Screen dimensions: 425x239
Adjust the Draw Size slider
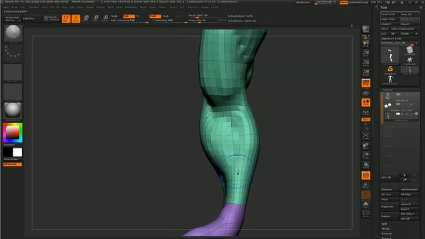207,21
